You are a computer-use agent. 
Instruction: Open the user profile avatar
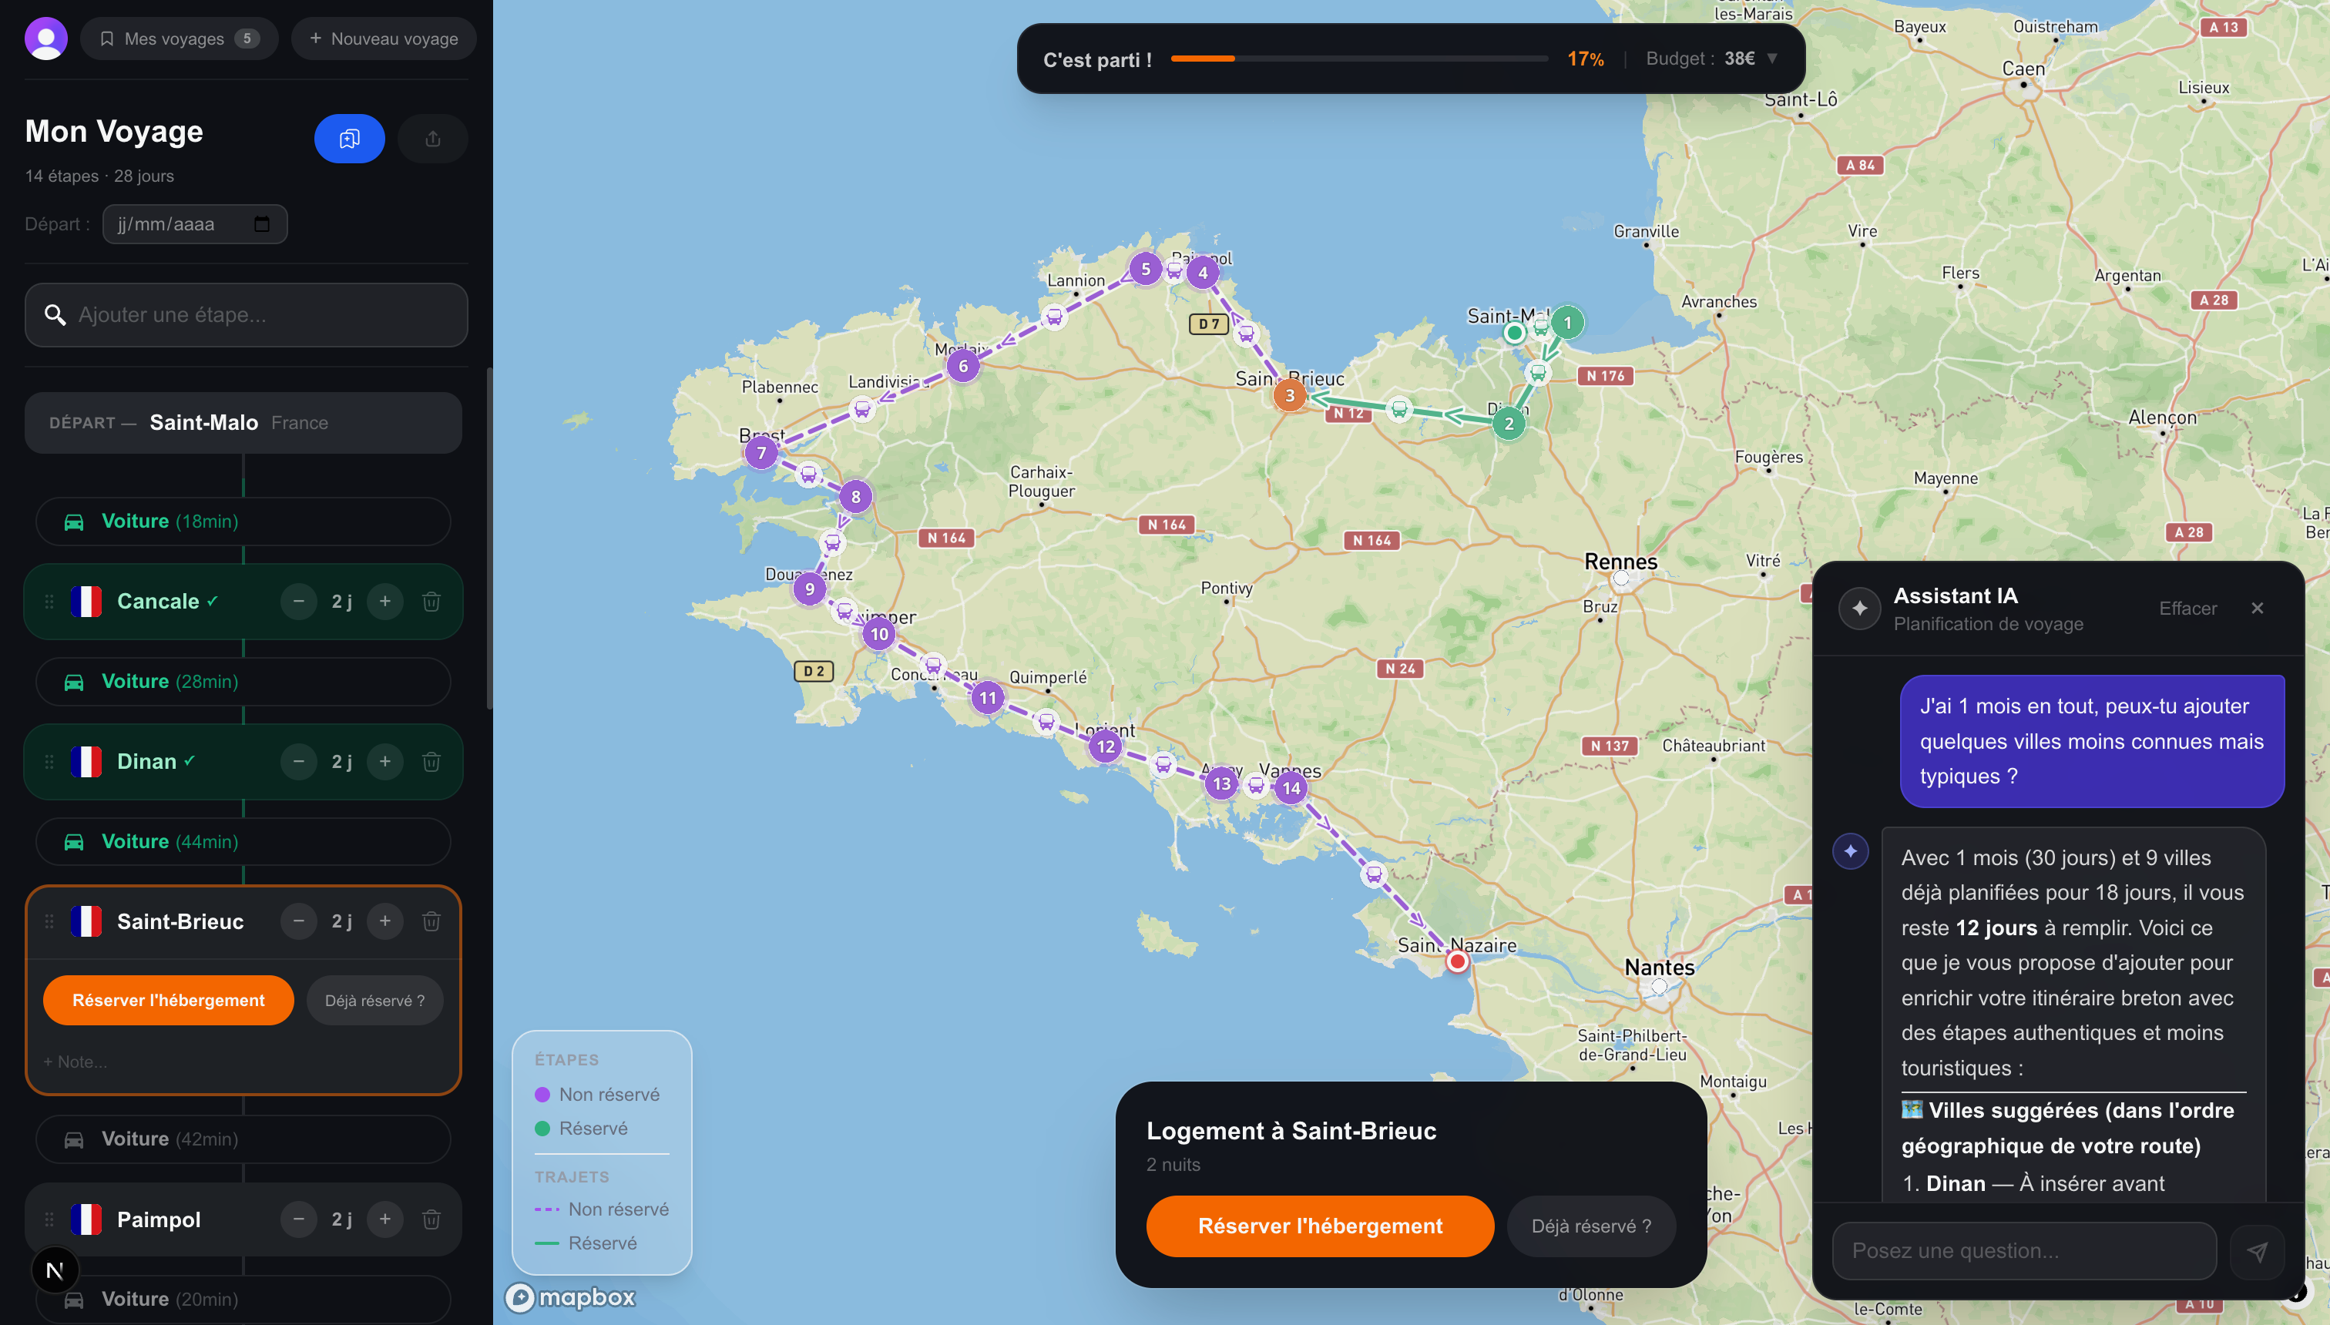(x=46, y=39)
